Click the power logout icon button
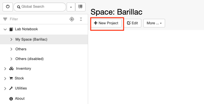The height and width of the screenshot is (104, 204). click(8, 7)
